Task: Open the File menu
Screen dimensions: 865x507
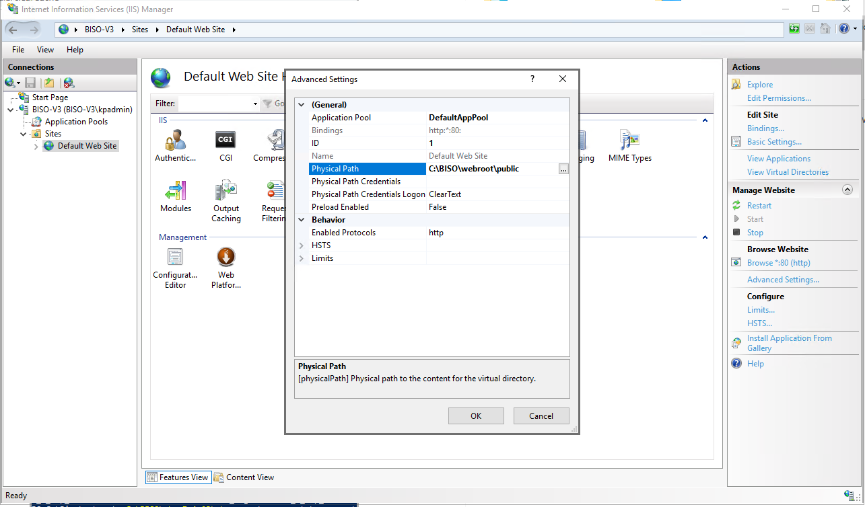Action: coord(18,50)
